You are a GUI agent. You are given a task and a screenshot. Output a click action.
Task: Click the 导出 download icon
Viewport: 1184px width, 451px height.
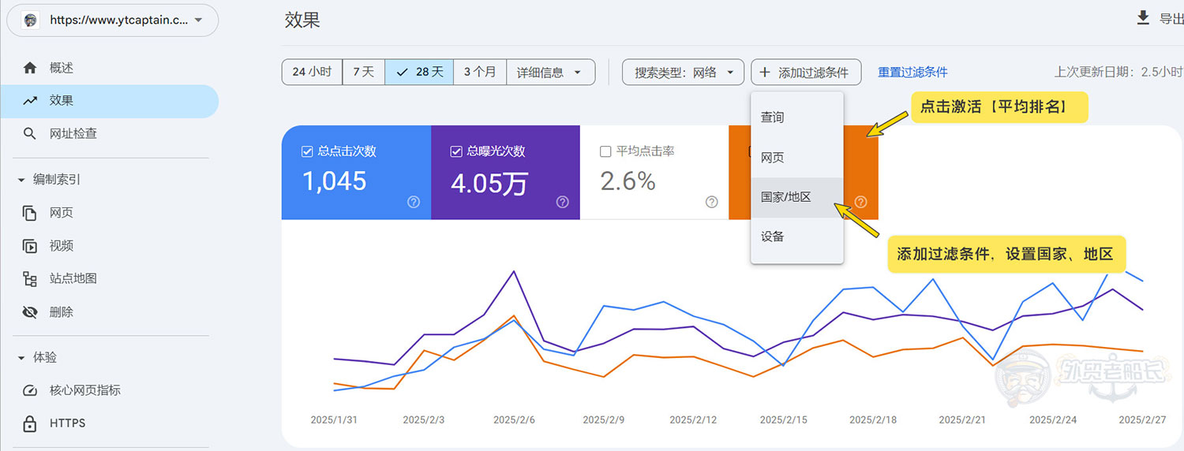tap(1142, 19)
